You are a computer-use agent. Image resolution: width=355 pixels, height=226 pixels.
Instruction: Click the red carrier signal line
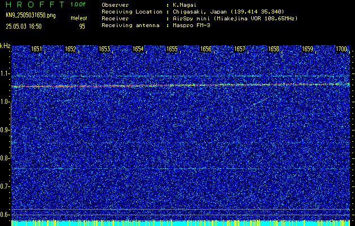pyautogui.click(x=181, y=85)
